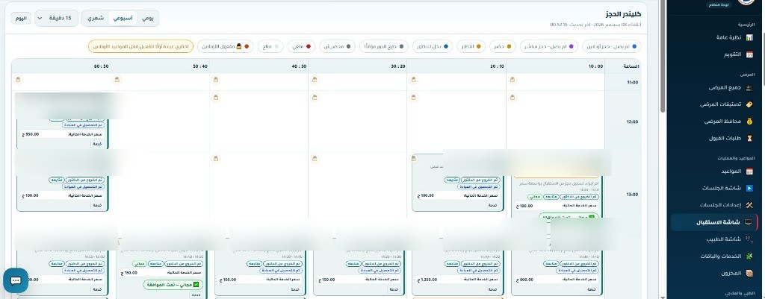Click the tag icon beside تصنيفات المرضى
This screenshot has width=765, height=299.
749,104
